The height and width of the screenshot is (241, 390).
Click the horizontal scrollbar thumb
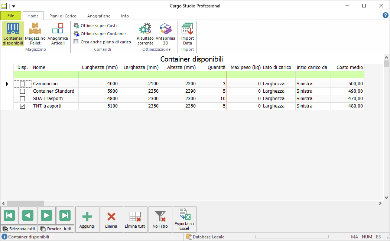(25, 203)
